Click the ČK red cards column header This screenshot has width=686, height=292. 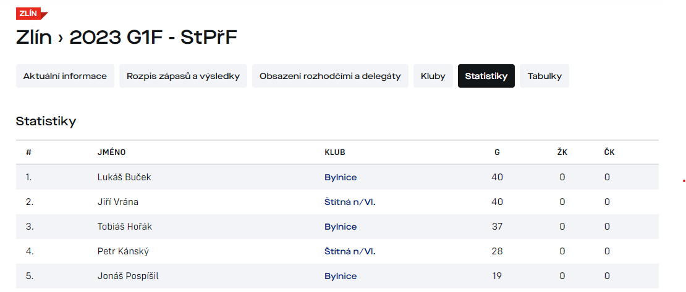pyautogui.click(x=609, y=152)
